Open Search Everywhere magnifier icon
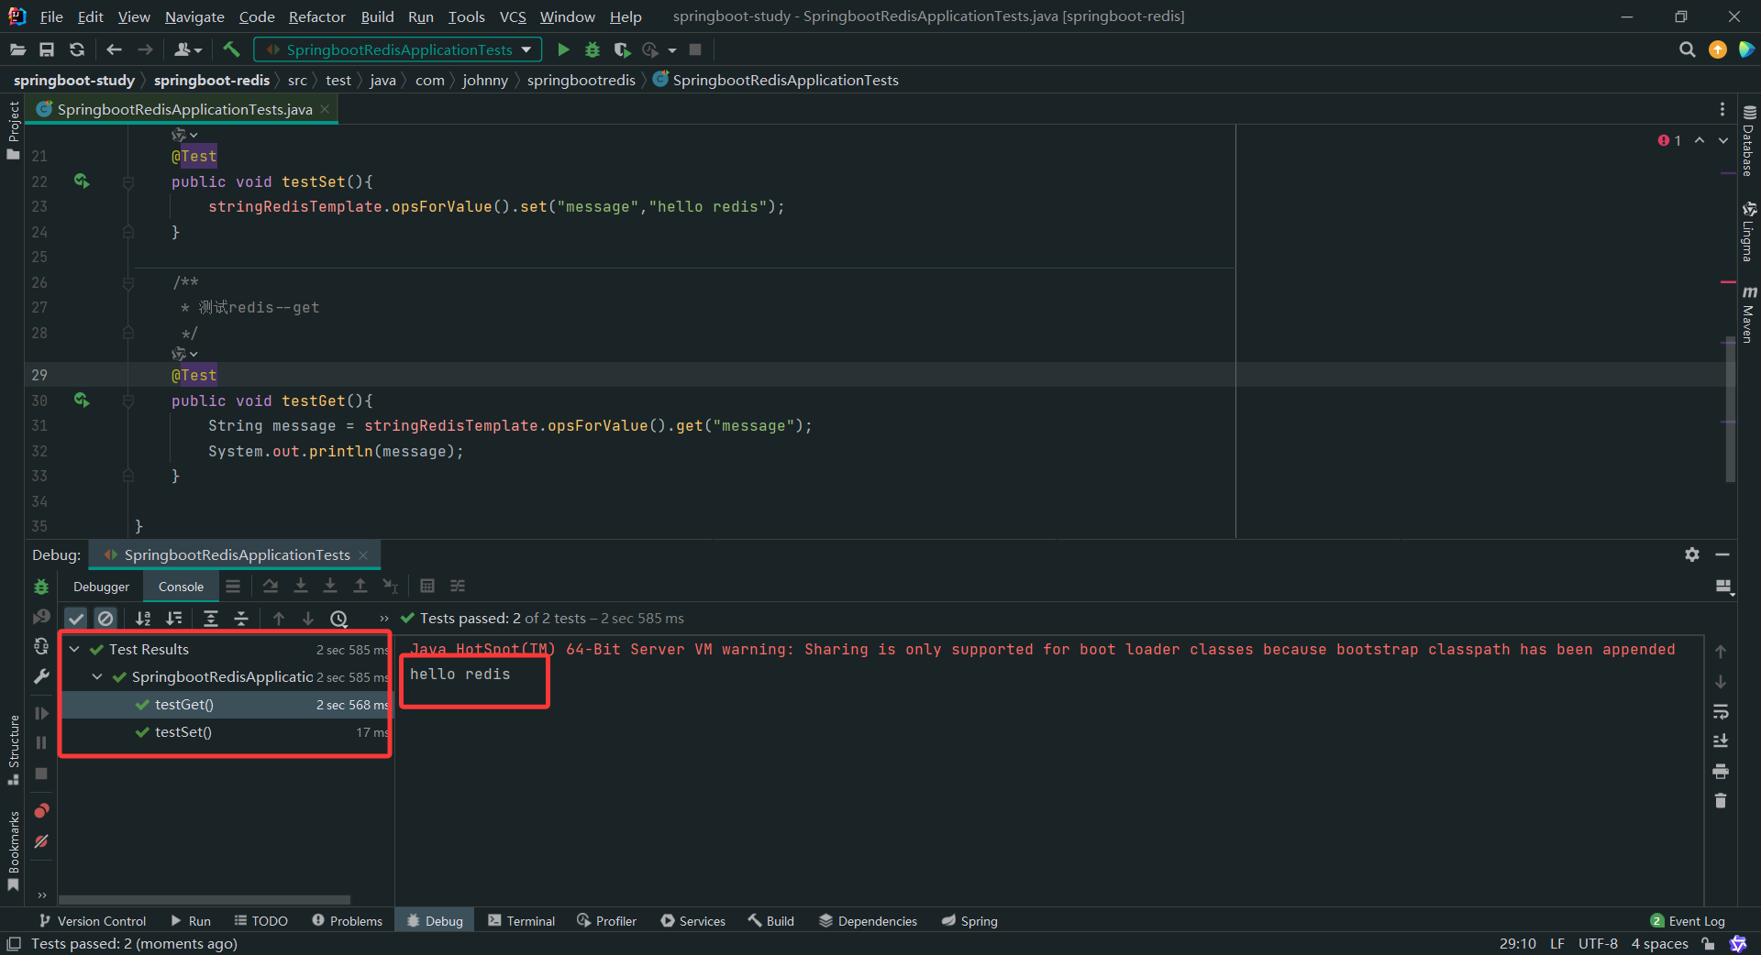Screen dimensions: 1761x955 pos(1687,49)
